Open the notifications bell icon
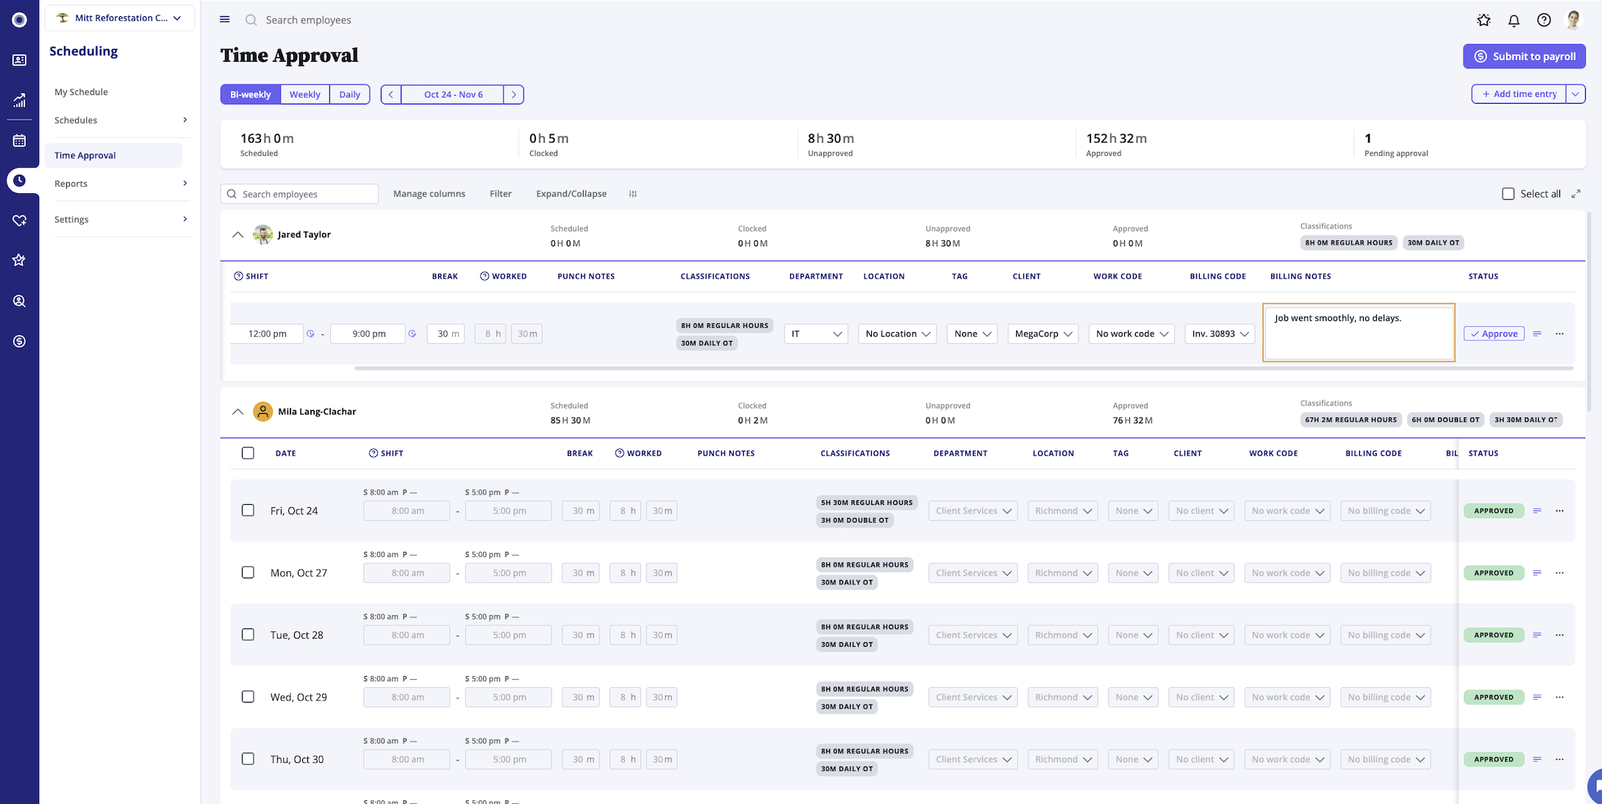The width and height of the screenshot is (1602, 804). [1513, 21]
